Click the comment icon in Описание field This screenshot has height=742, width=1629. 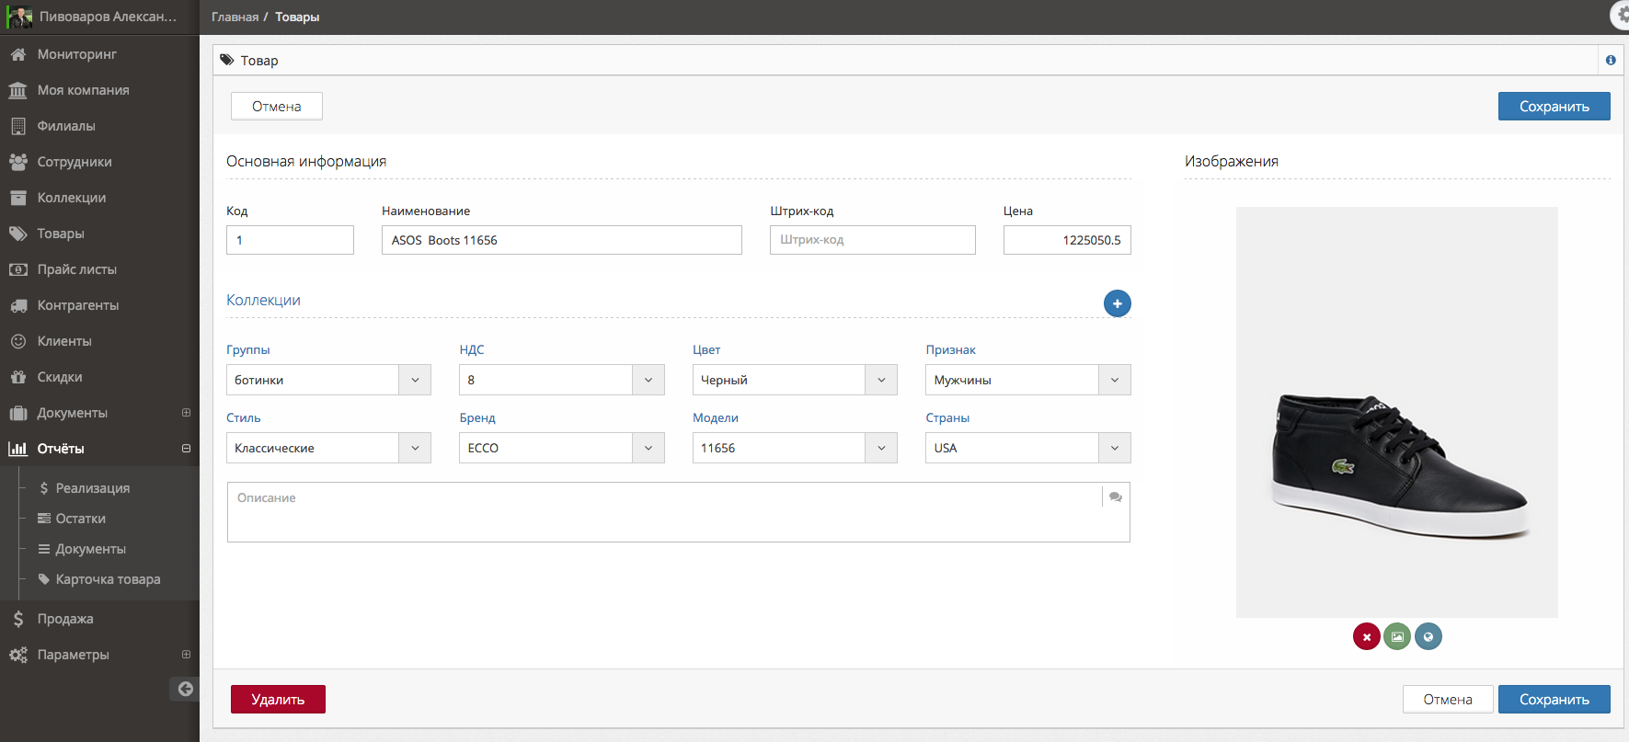coord(1115,497)
